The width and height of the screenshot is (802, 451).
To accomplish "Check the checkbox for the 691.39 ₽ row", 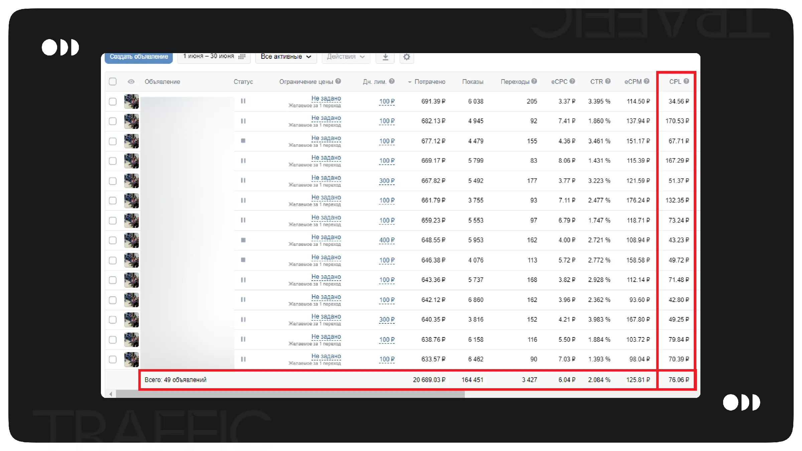I will [x=113, y=101].
